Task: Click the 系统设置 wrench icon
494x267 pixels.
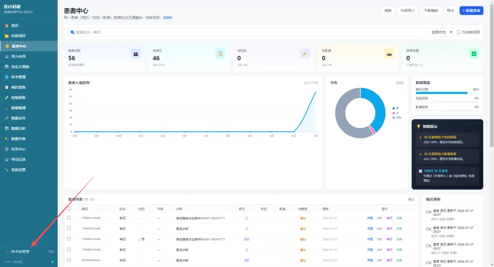Action: click(6, 170)
